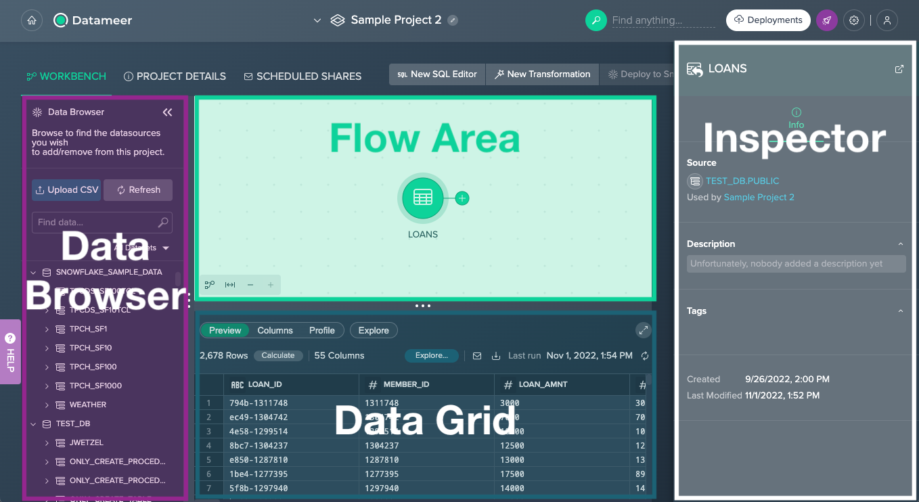Collapse the SNOWFLAKE_SAMPLE_DATA database
Image resolution: width=919 pixels, height=502 pixels.
tap(33, 272)
